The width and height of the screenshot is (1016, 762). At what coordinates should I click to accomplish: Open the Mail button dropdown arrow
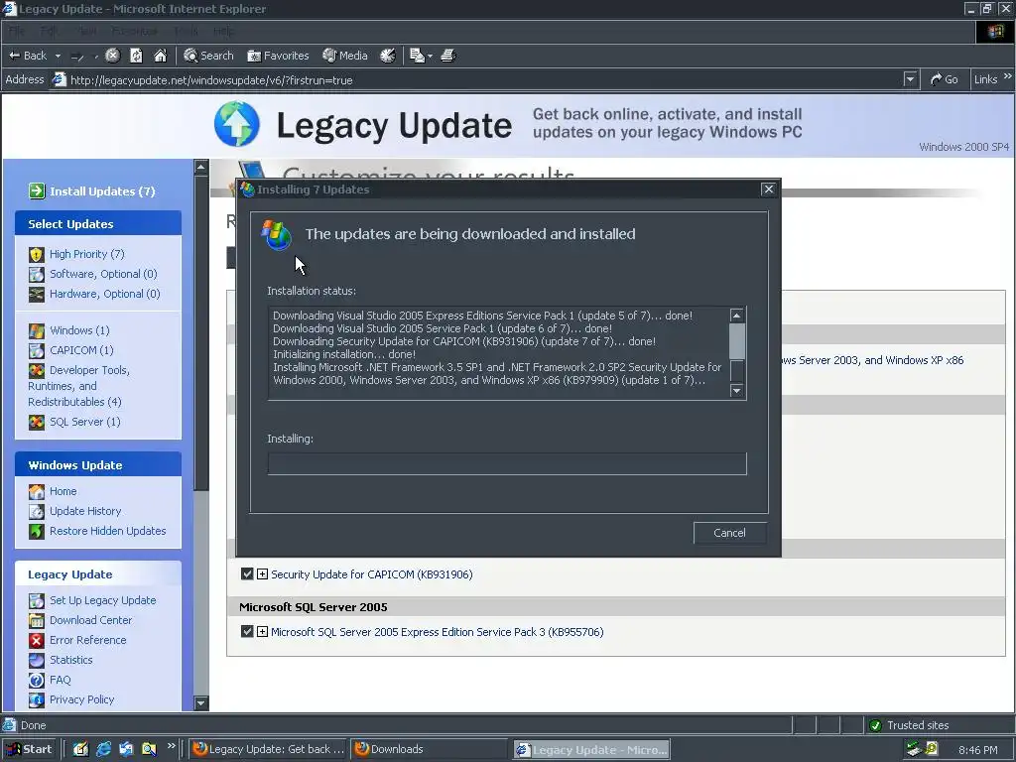pyautogui.click(x=430, y=57)
